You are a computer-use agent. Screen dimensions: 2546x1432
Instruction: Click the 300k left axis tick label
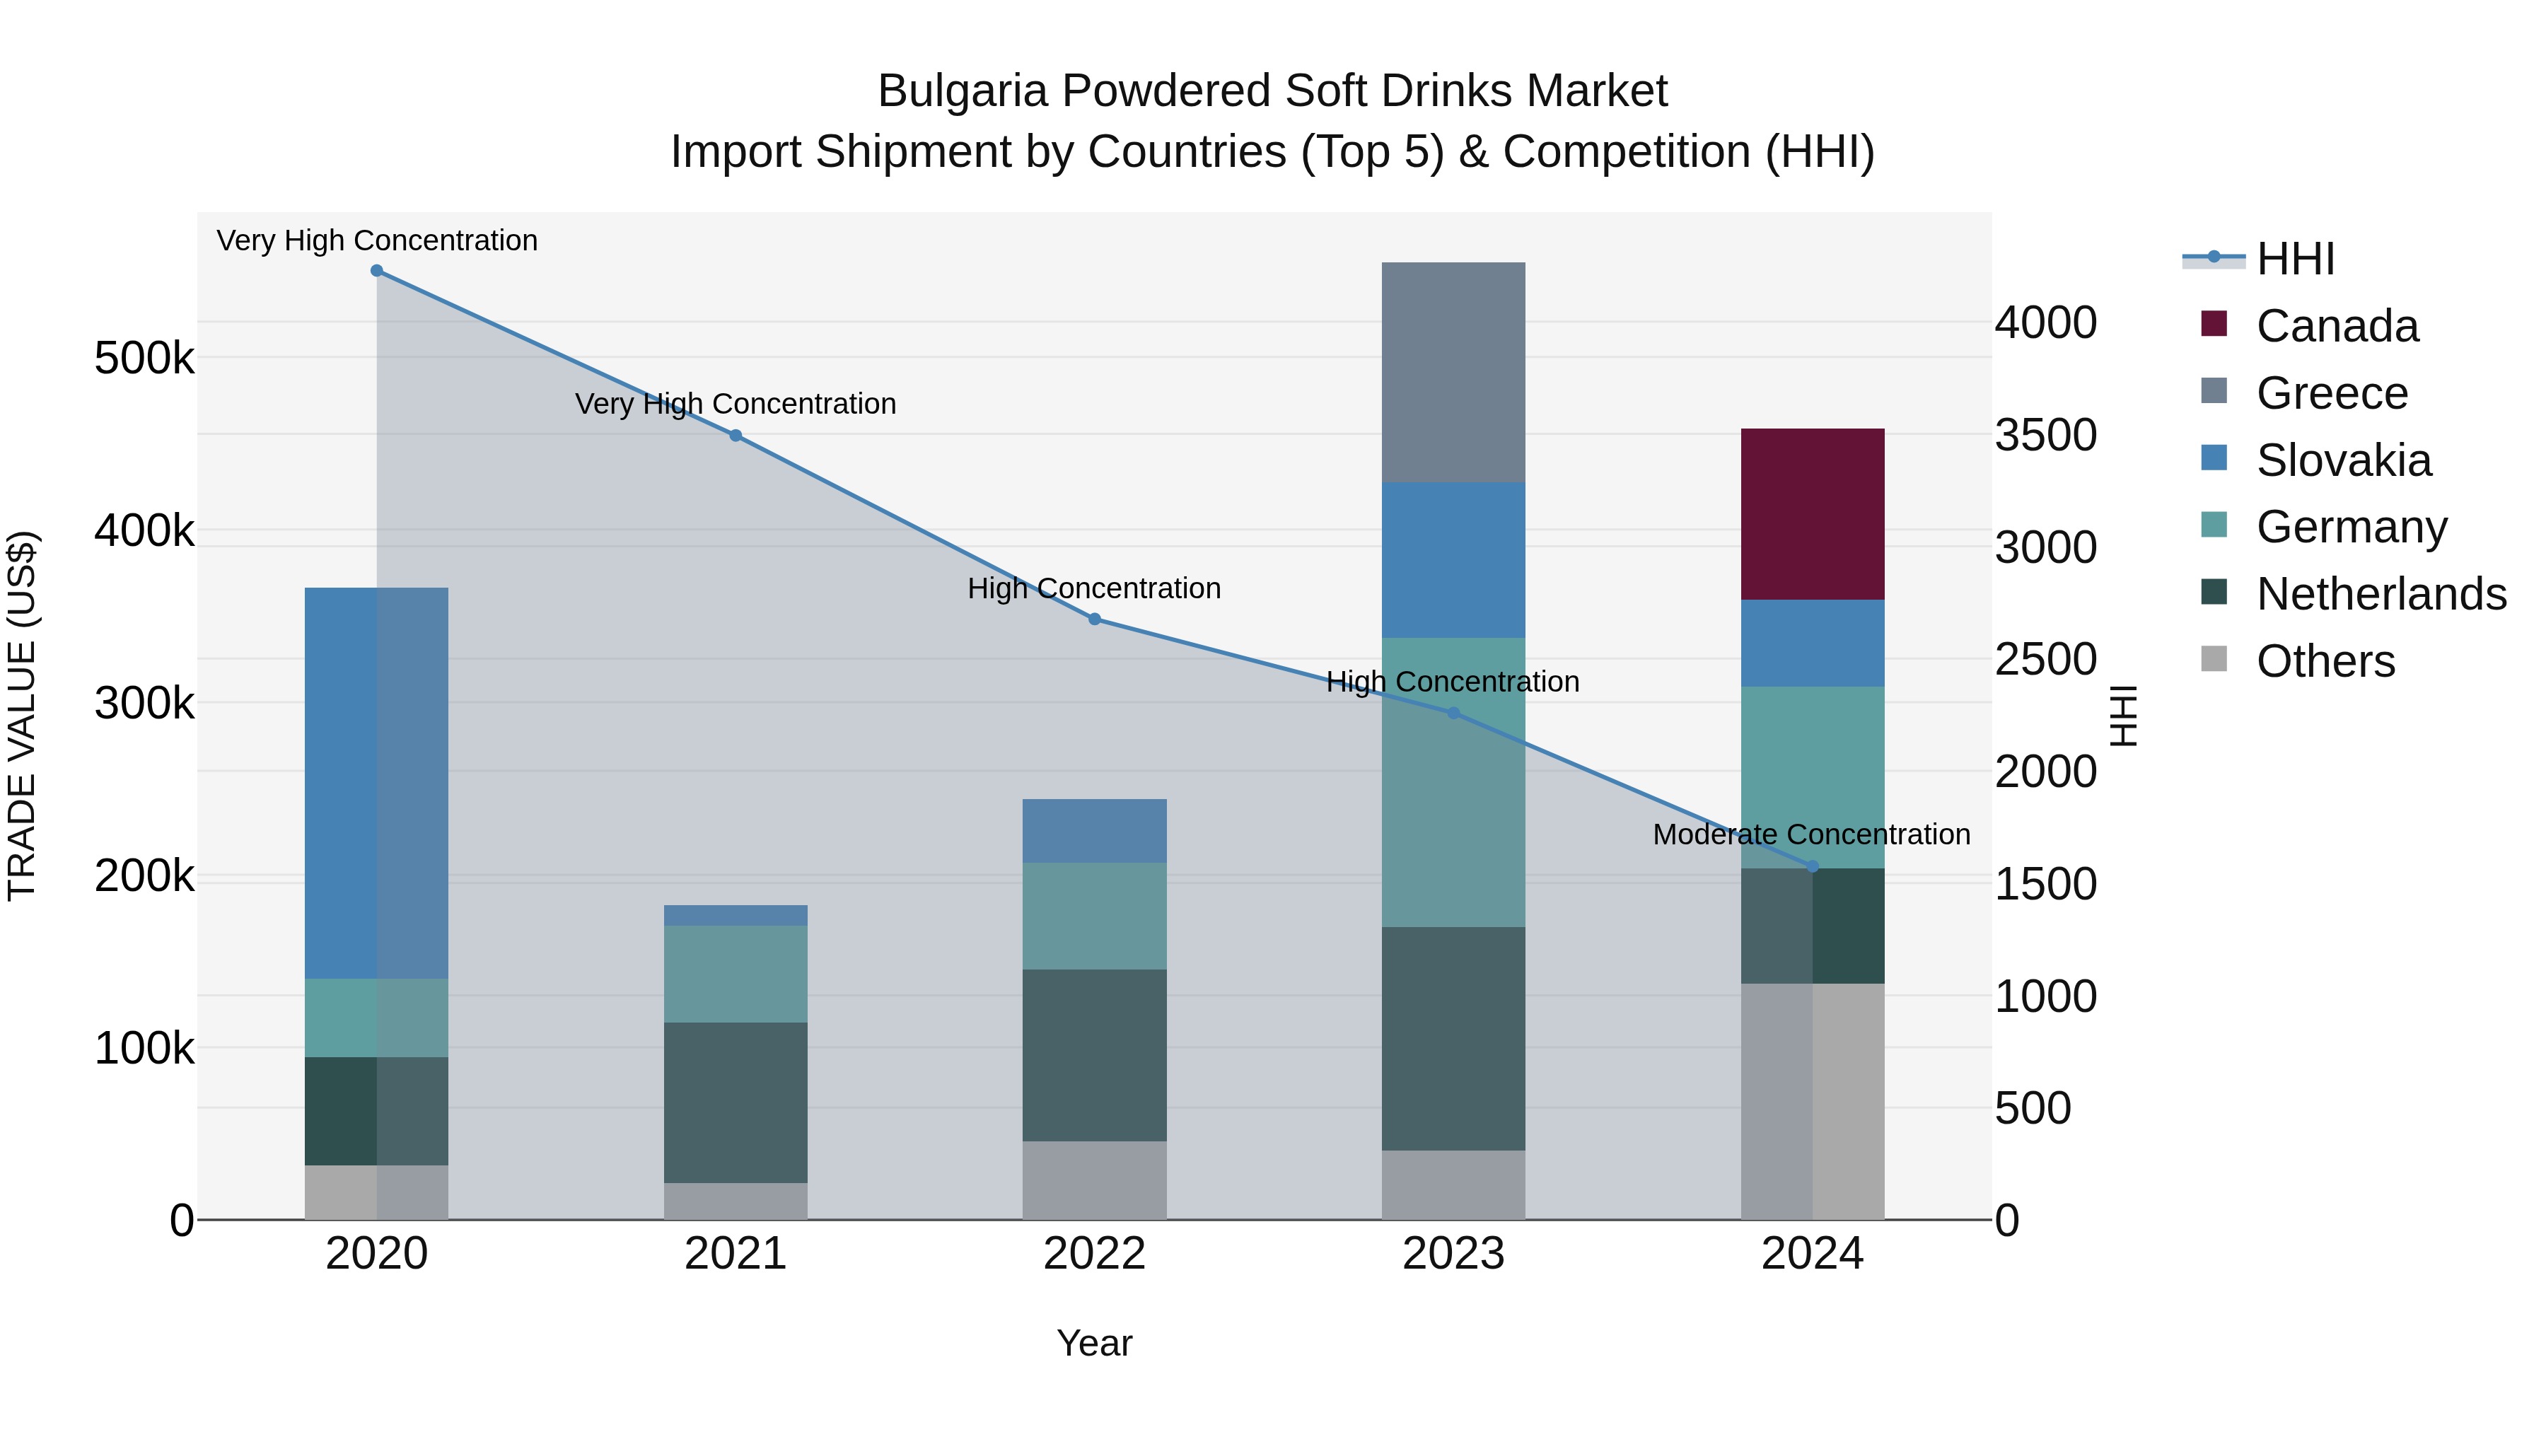tap(144, 704)
